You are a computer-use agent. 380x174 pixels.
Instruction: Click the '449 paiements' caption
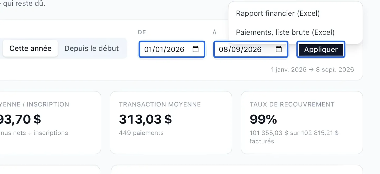click(141, 133)
